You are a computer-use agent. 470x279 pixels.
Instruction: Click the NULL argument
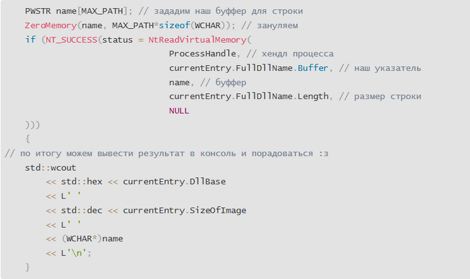[179, 111]
